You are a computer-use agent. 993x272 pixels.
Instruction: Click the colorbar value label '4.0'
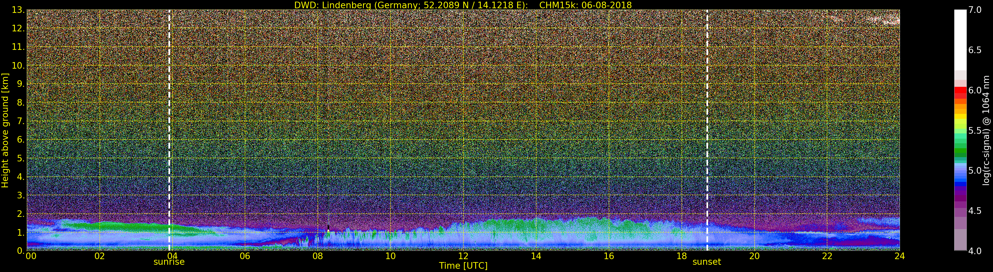[x=975, y=251]
